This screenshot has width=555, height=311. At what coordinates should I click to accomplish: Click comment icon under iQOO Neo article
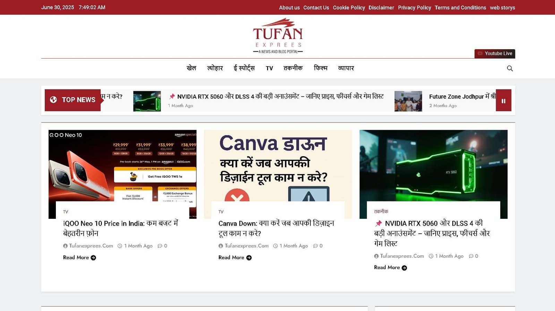pos(160,246)
